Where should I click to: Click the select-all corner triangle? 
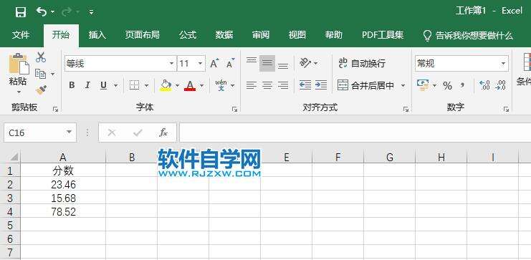pyautogui.click(x=14, y=157)
